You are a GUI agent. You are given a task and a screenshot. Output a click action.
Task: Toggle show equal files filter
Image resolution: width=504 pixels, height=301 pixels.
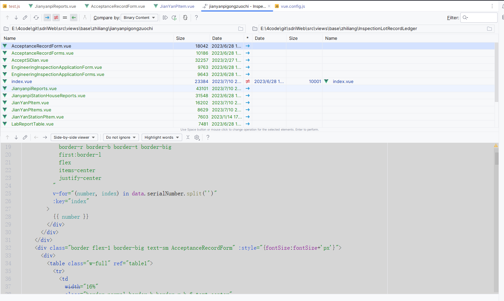click(x=65, y=18)
